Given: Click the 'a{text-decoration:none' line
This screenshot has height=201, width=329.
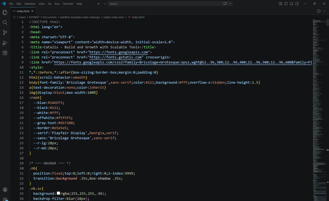Looking at the screenshot, I should 67,87.
